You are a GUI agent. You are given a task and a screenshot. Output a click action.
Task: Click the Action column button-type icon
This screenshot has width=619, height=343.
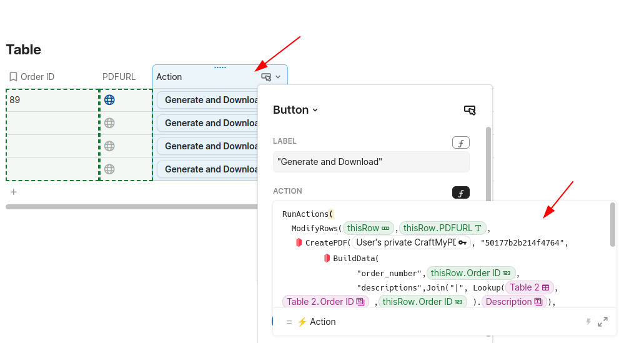pos(266,77)
